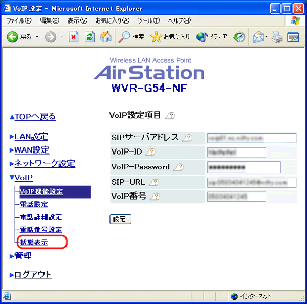Click the Windows flag logo throbber

[295, 20]
